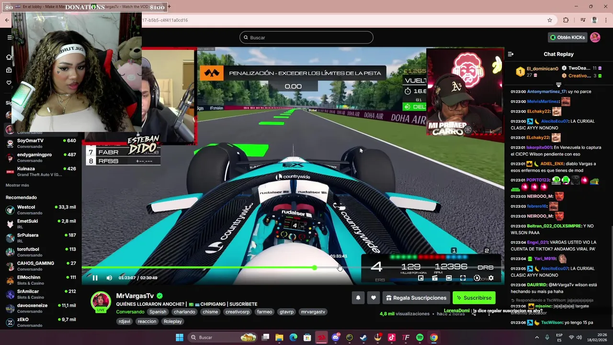This screenshot has height=345, width=613.
Task: Open the SrPulsera channel in the sidebar
Action: tap(41, 238)
